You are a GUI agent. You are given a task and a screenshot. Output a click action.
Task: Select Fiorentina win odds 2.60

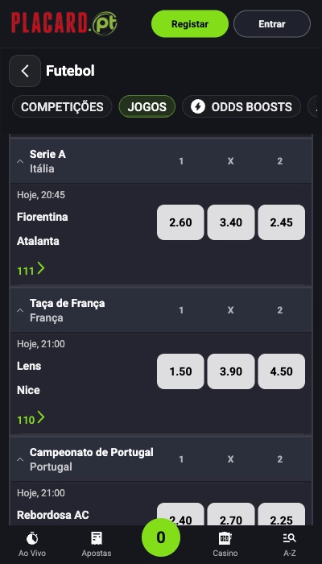(180, 222)
